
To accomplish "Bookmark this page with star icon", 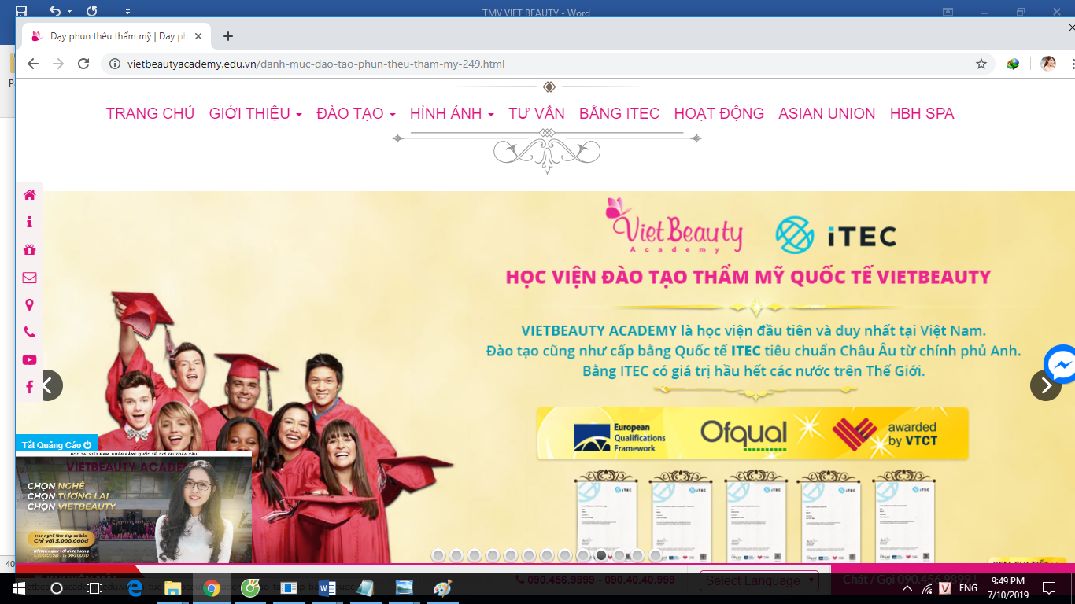I will (981, 64).
